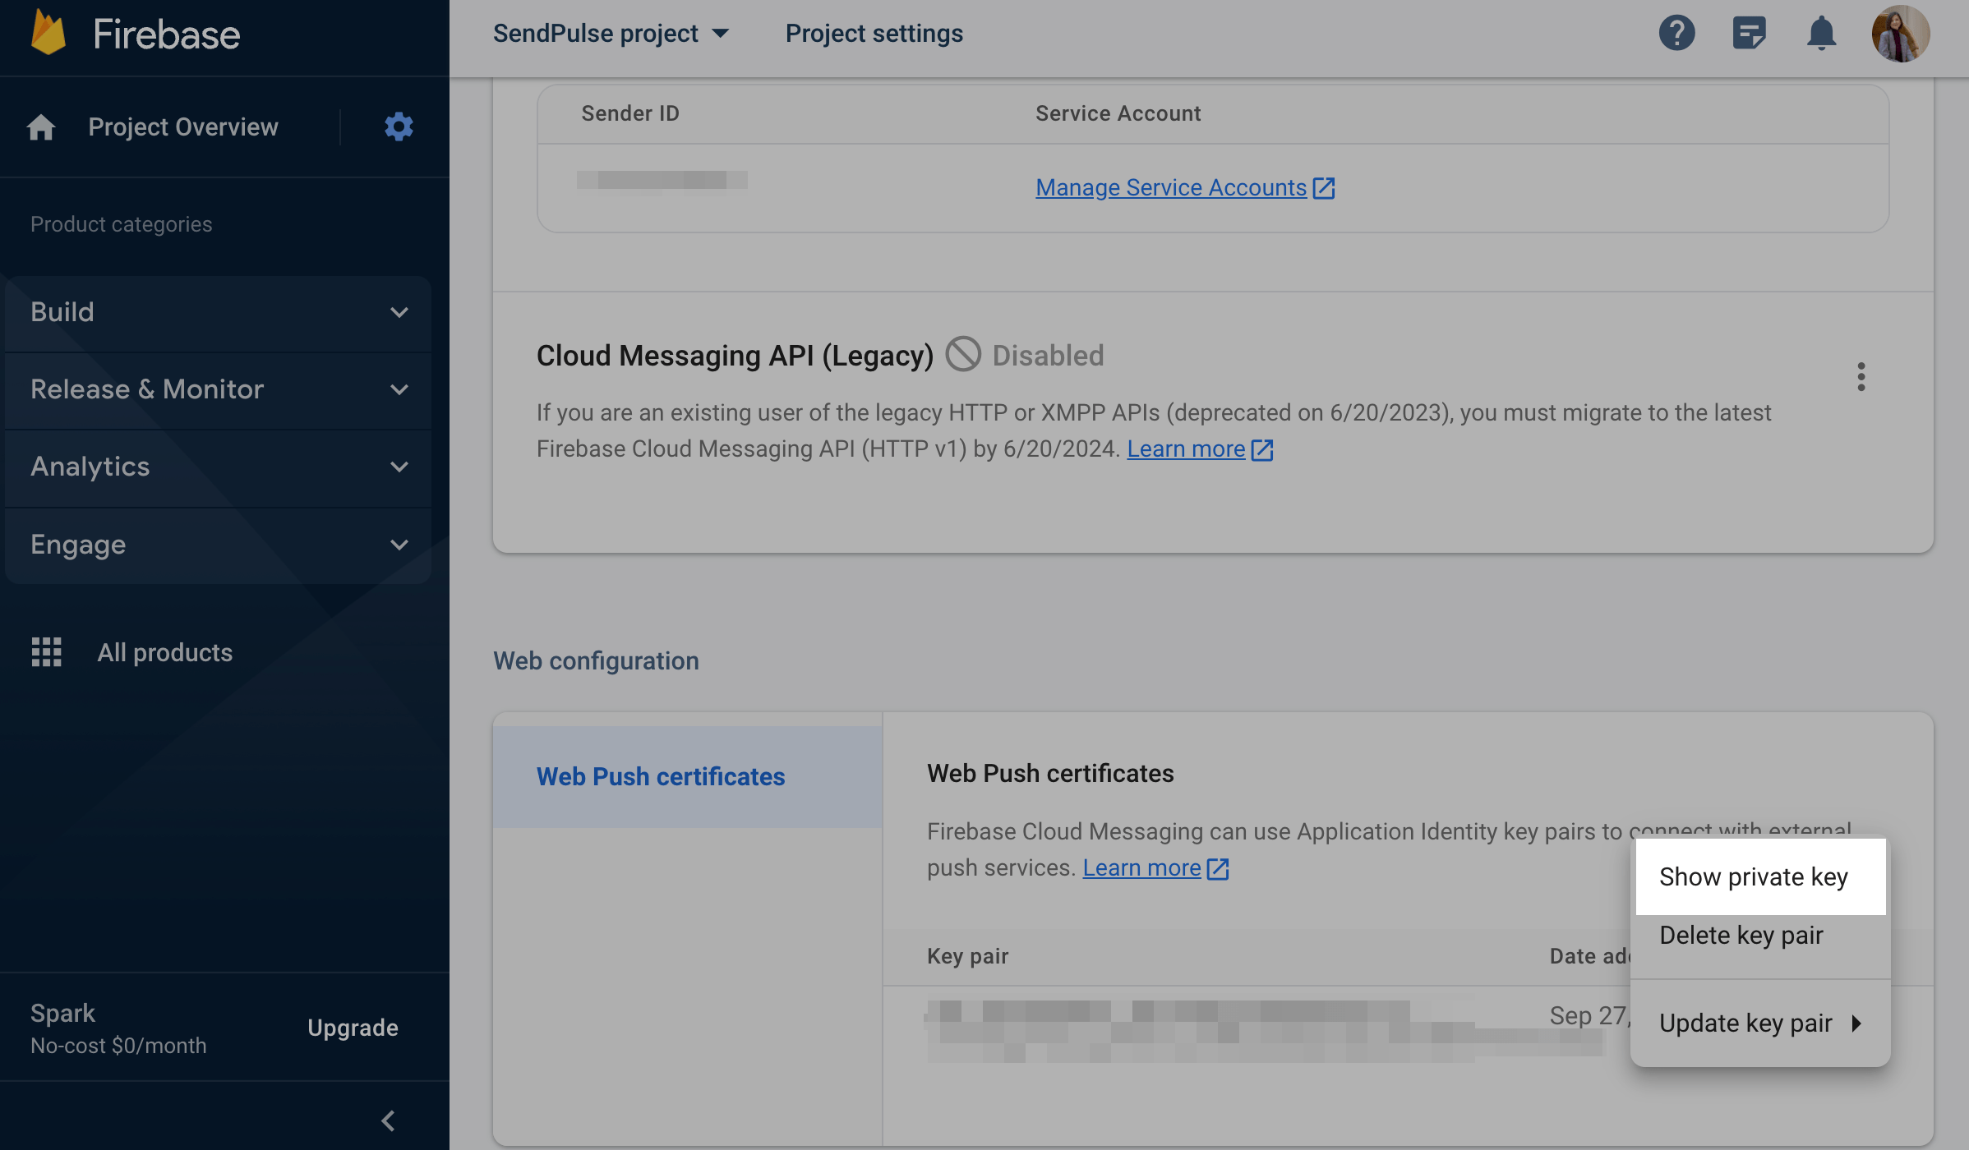Click the Cloud Messaging API (Legacy) heading
The width and height of the screenshot is (1969, 1150).
[735, 355]
